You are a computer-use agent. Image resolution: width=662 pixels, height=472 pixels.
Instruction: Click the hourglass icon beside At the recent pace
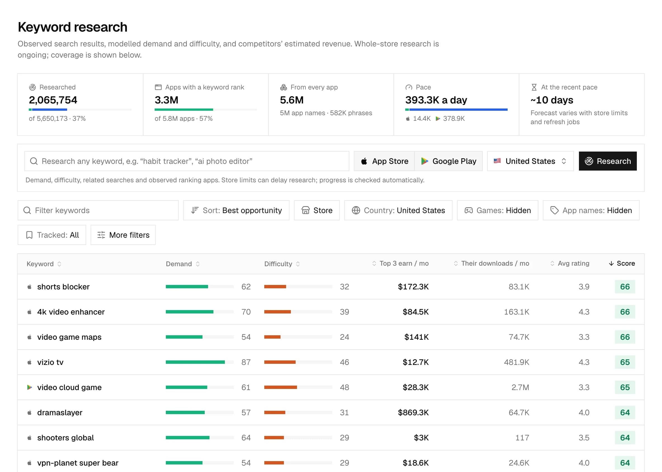[x=534, y=87]
